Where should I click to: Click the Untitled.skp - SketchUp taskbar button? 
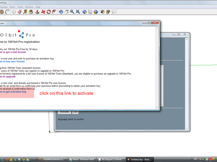click(x=140, y=159)
